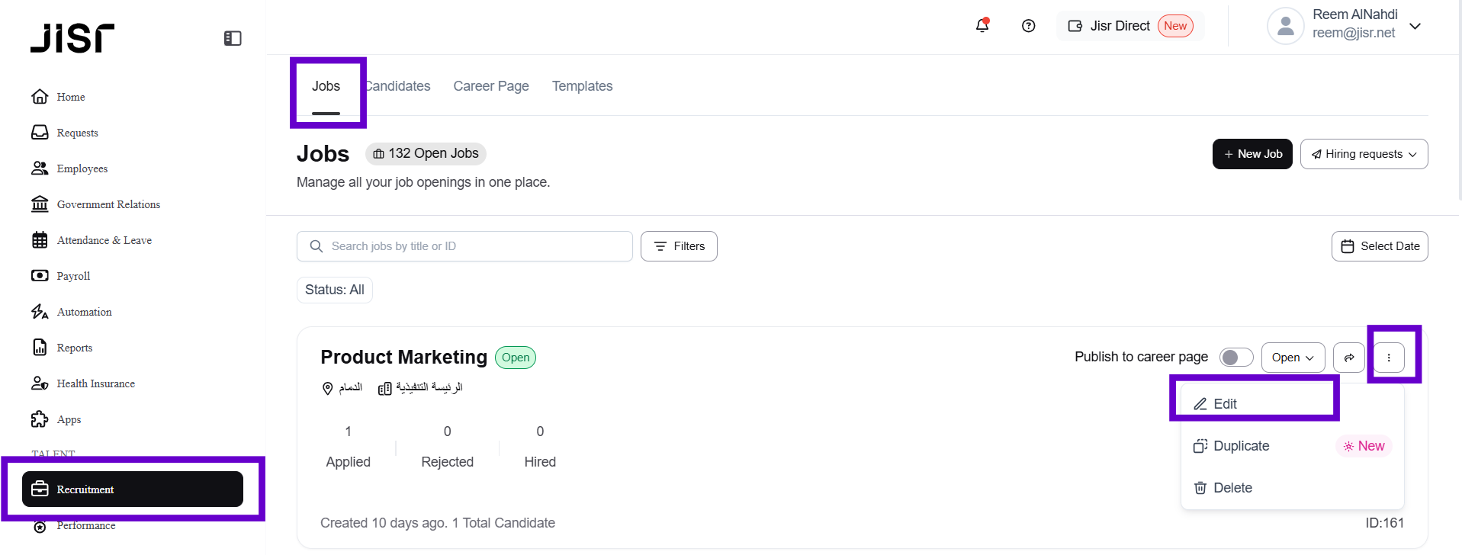
Task: Click the job search input field
Action: (x=464, y=246)
